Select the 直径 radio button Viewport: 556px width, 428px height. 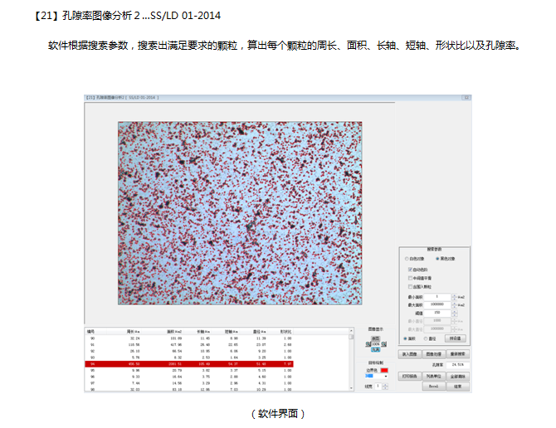tap(426, 338)
